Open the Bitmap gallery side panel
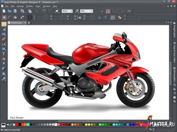 (175, 75)
